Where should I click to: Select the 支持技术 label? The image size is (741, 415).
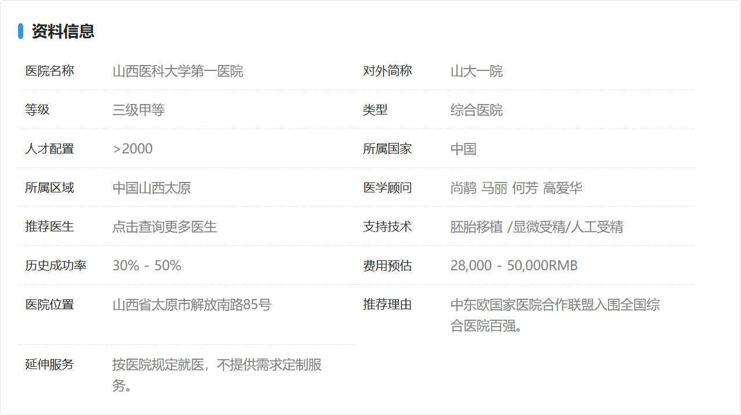tap(388, 227)
